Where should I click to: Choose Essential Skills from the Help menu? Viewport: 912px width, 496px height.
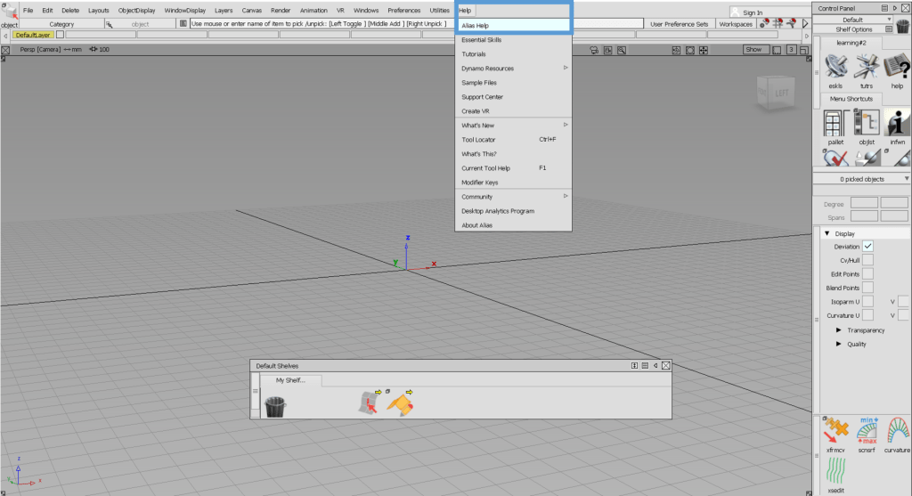pos(513,39)
